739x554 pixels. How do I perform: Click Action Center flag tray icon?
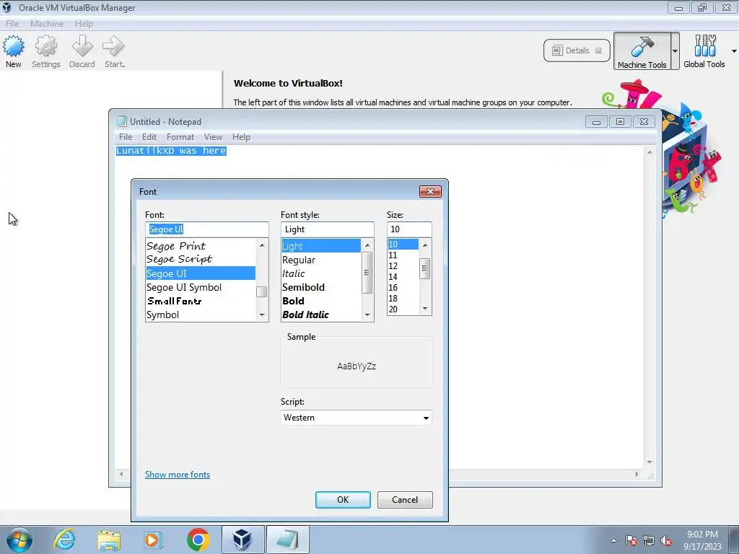pos(631,541)
